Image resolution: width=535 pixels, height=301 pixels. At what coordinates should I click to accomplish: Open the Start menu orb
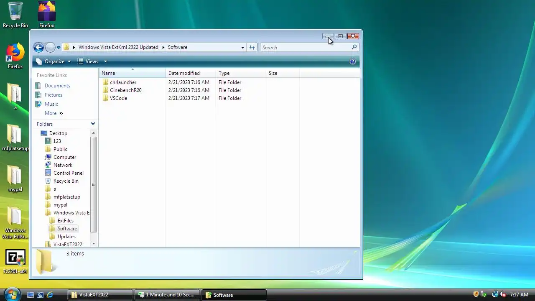pos(12,294)
